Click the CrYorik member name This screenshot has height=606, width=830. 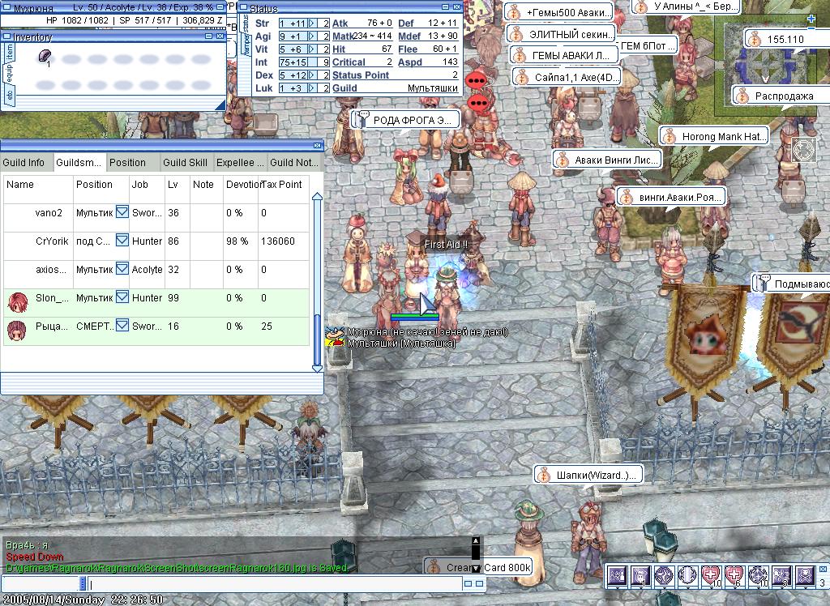(x=52, y=241)
